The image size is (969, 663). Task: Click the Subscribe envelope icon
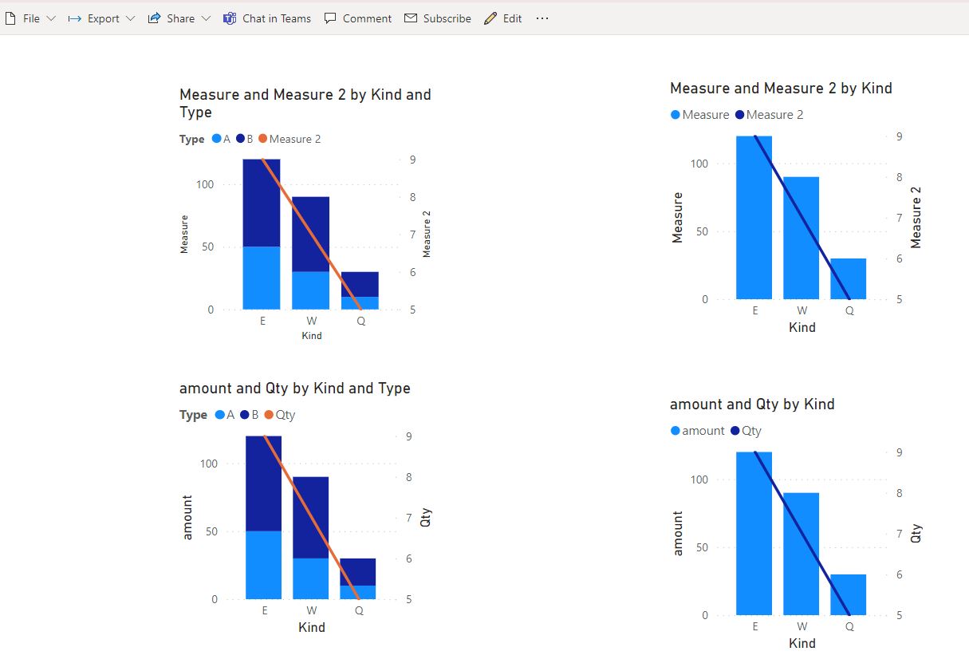tap(411, 18)
